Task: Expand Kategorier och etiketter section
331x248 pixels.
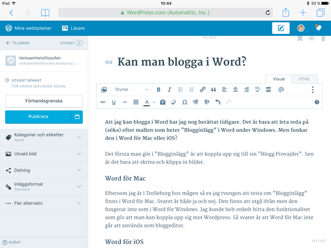Action: [x=44, y=137]
